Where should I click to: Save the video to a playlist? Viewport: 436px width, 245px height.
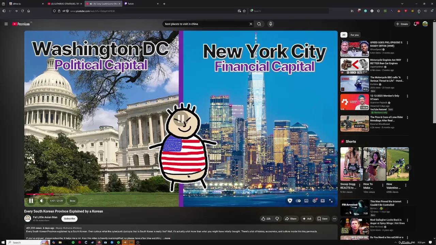pos(322,219)
